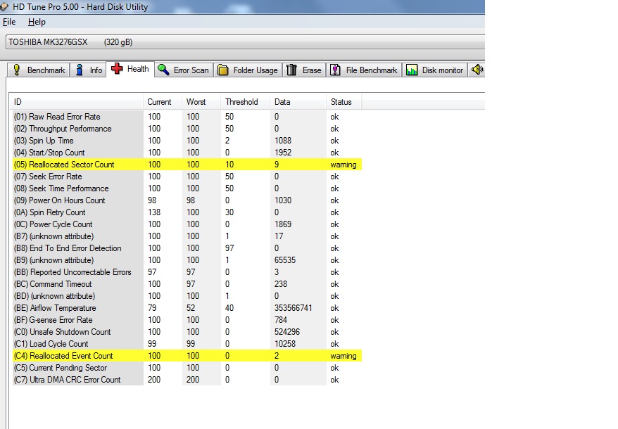Click the Disk monitor chart icon
This screenshot has width=618, height=429.
click(412, 70)
